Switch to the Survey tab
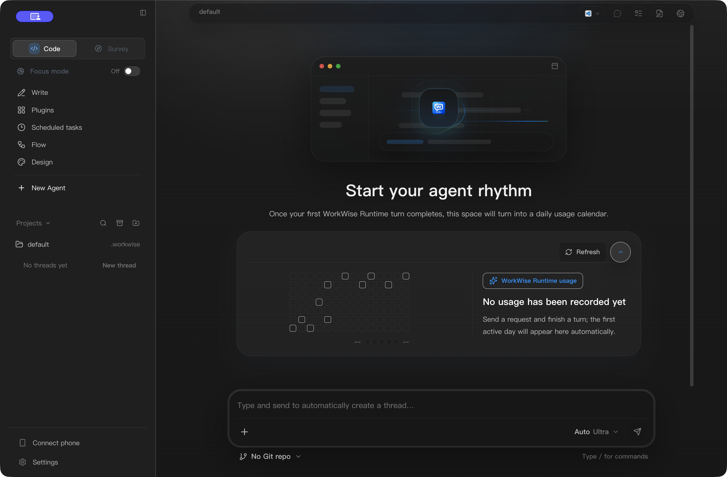The height and width of the screenshot is (477, 727). pyautogui.click(x=112, y=49)
